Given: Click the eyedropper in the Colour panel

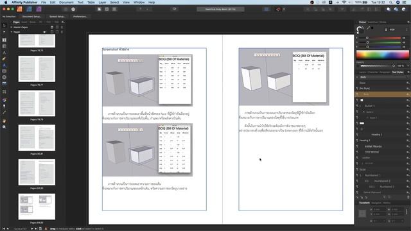Looking at the screenshot, I should coord(368,28).
